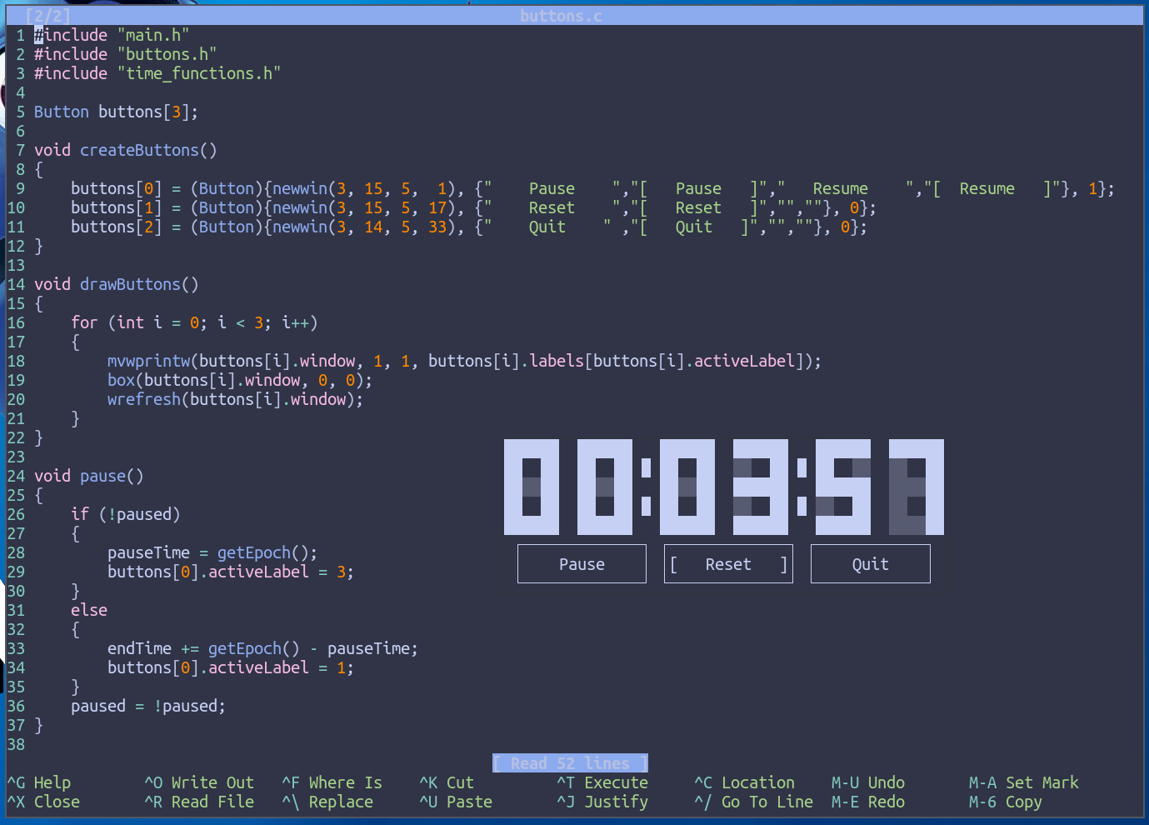Click the "if (!paused)" condition
Viewport: 1149px width, 825px height.
pyautogui.click(x=126, y=514)
